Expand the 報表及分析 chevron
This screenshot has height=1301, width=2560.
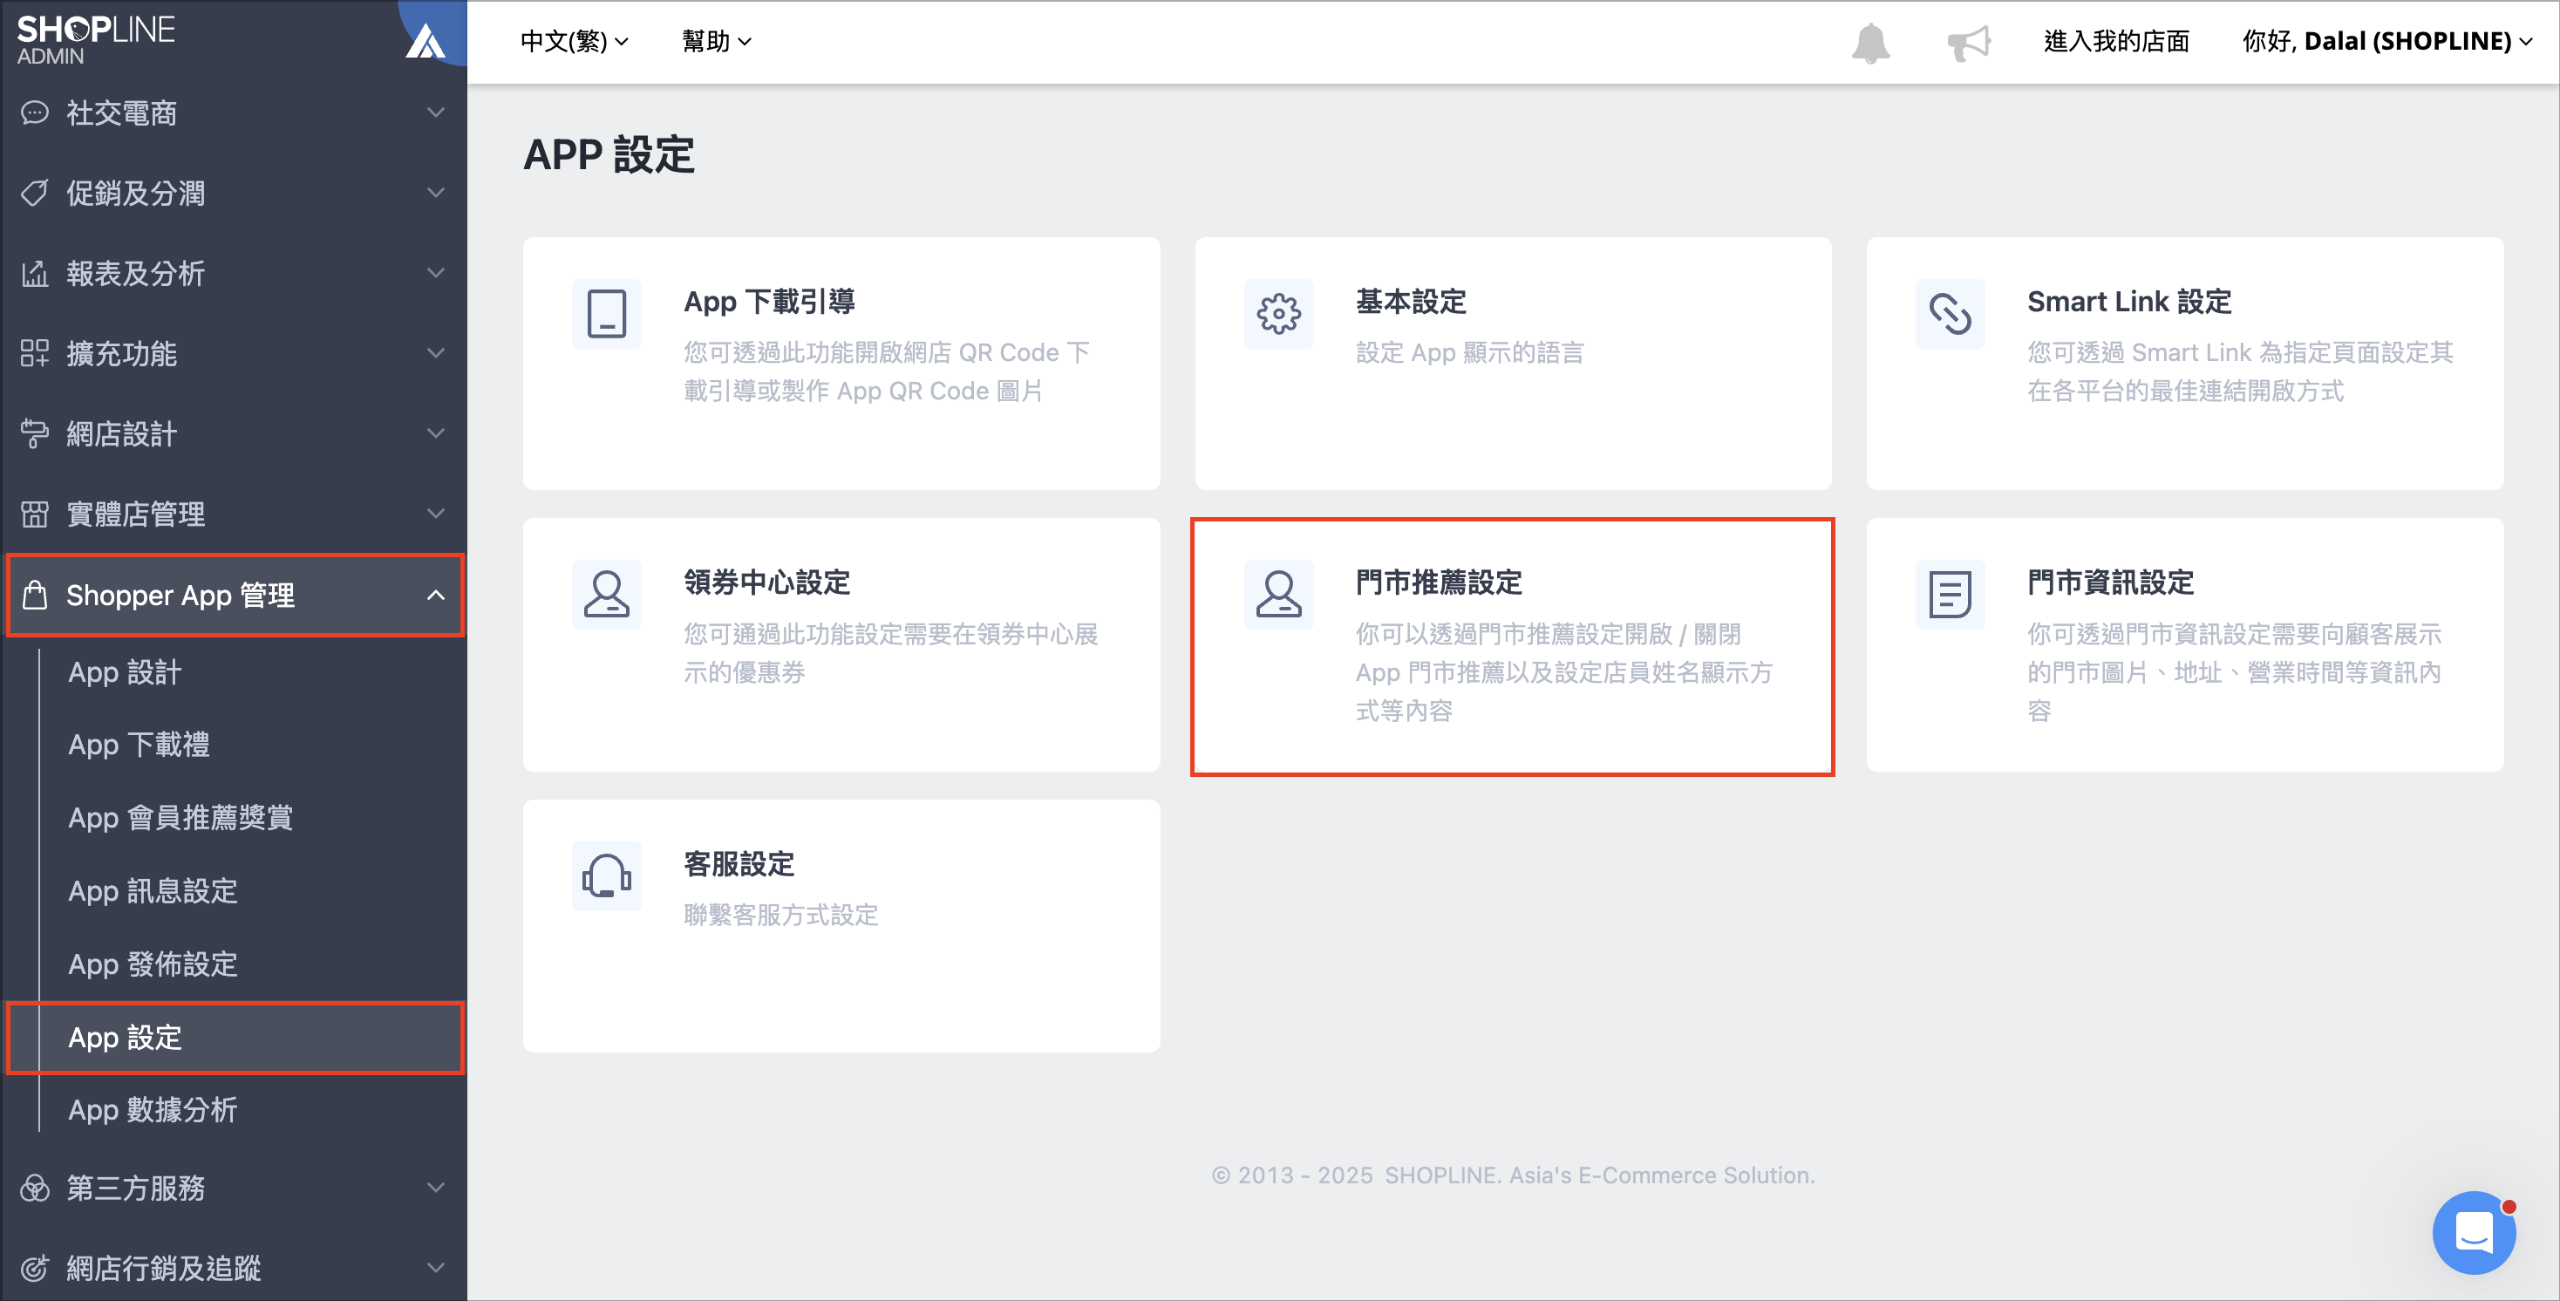point(435,273)
